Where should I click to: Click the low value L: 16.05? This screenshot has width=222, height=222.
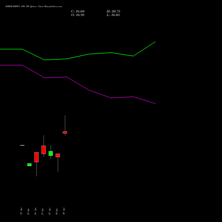(113, 15)
